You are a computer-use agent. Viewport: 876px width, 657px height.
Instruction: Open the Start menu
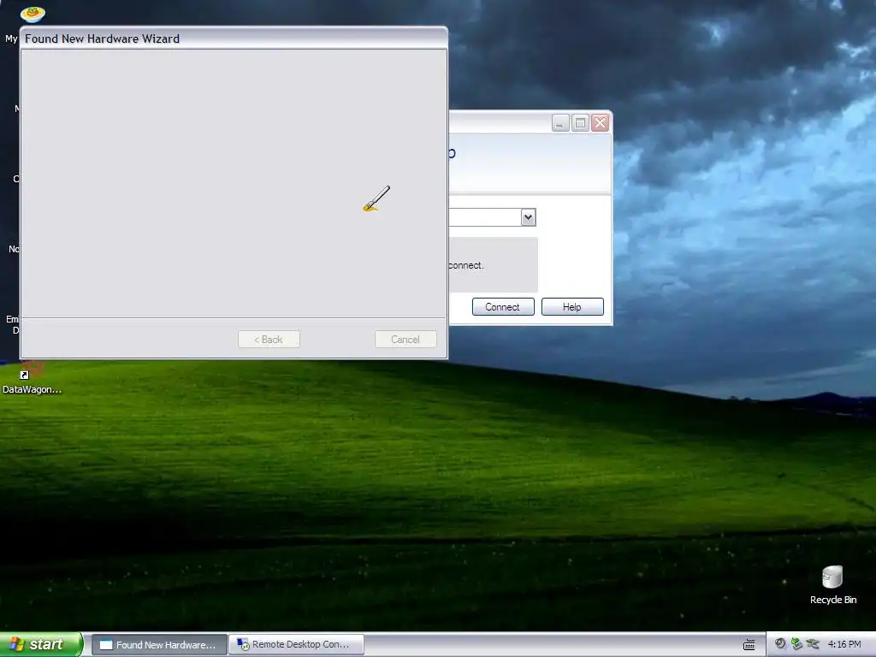click(41, 644)
